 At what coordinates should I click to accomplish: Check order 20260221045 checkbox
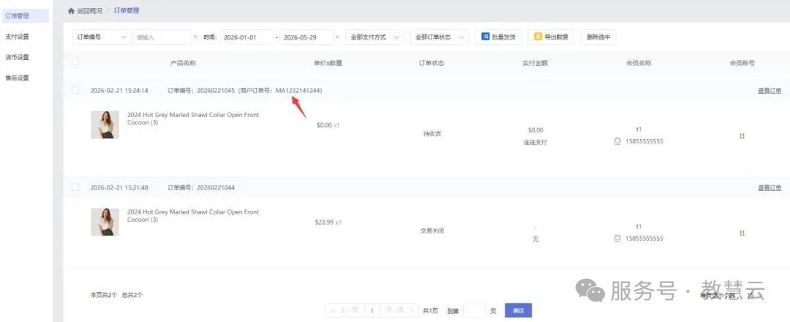[75, 90]
